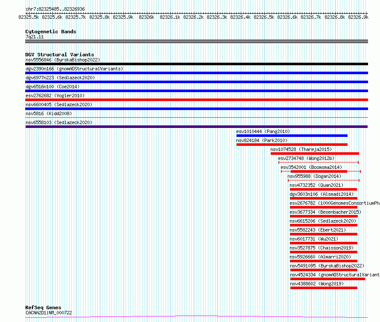Select esv3542001 (Boomsma2014) label
The width and height of the screenshot is (380, 322).
point(311,167)
